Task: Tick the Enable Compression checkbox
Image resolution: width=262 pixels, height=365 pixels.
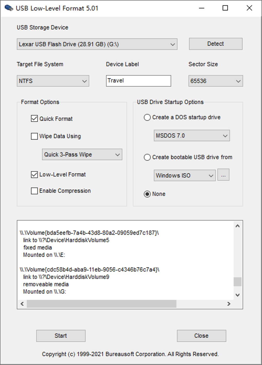Action: point(34,191)
